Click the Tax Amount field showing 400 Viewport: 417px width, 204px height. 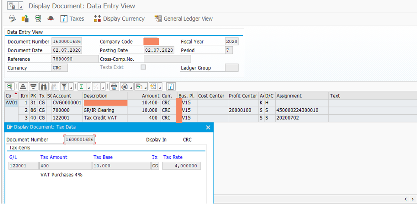[66, 166]
